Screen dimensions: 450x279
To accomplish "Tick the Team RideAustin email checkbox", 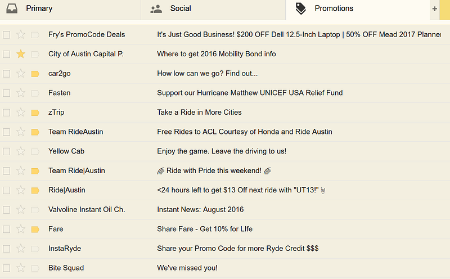I will [x=6, y=132].
